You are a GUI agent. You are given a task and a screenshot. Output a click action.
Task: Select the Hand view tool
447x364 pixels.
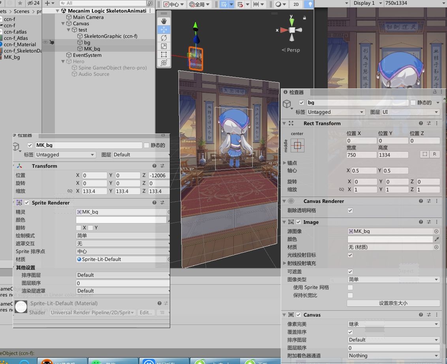[x=163, y=21]
